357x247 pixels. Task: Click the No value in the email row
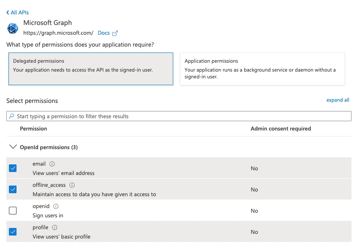(x=255, y=169)
